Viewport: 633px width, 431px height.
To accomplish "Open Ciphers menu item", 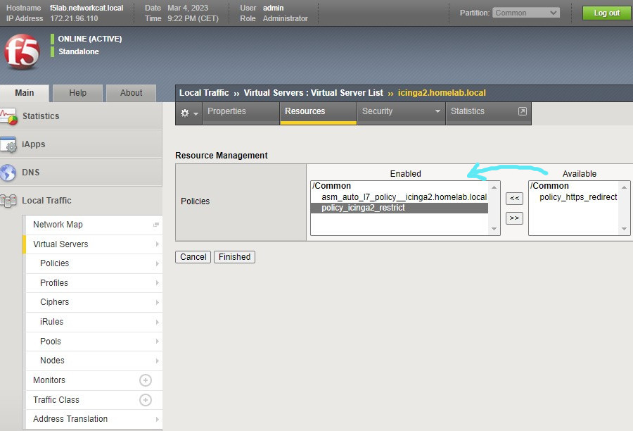I will pyautogui.click(x=94, y=302).
